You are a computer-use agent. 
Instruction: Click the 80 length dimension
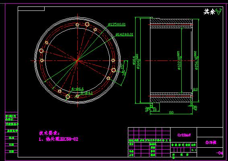pos(171,112)
